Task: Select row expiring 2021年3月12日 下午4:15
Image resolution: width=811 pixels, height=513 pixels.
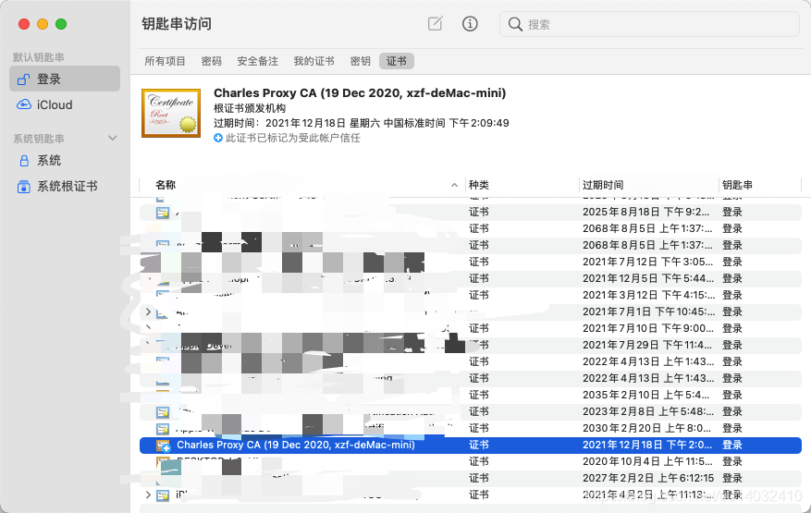Action: point(471,295)
